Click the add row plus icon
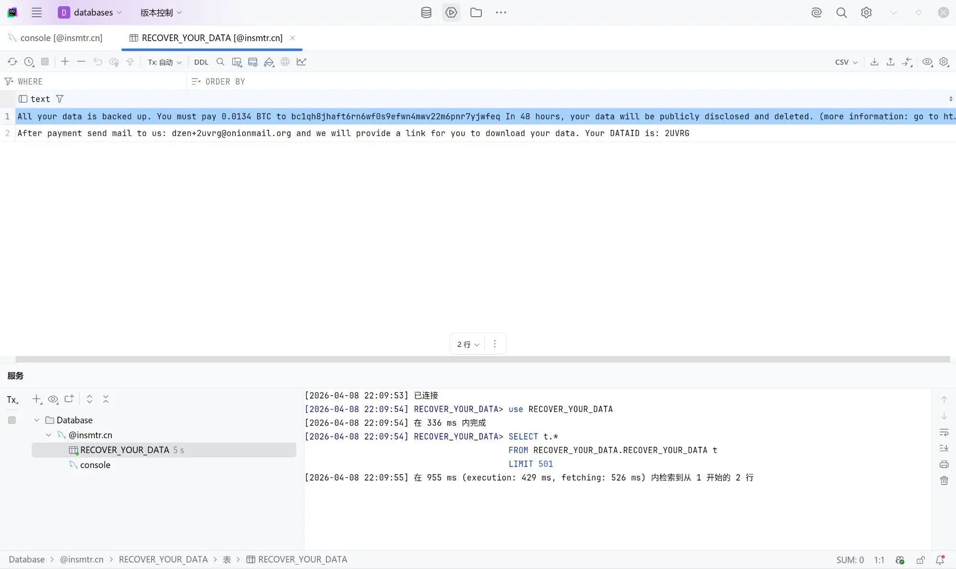 [65, 62]
